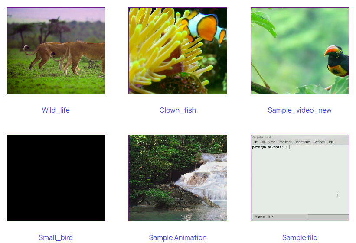Open the toucan bird video thumbnail
Viewport: 356px width, 243px height.
300,51
